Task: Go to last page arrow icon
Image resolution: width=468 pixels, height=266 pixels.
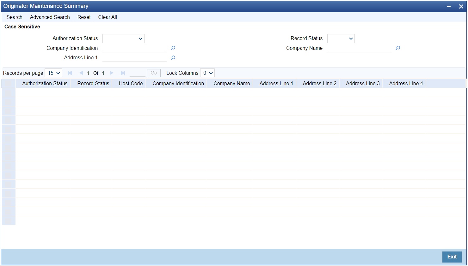Action: point(123,73)
